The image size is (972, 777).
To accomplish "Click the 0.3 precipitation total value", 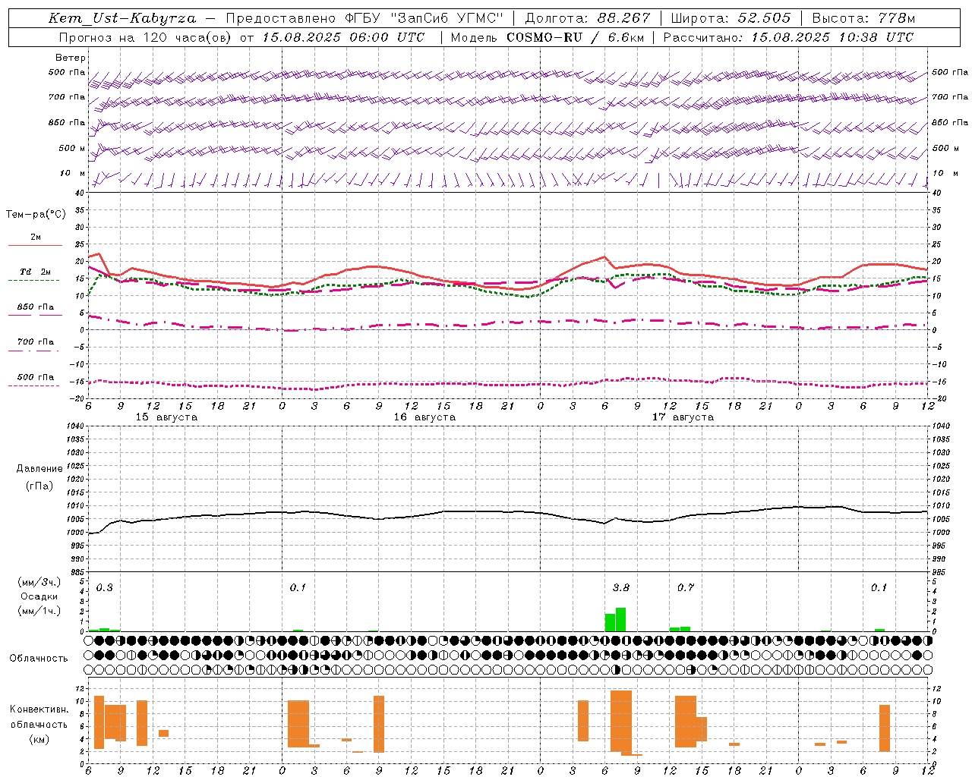I will (104, 588).
